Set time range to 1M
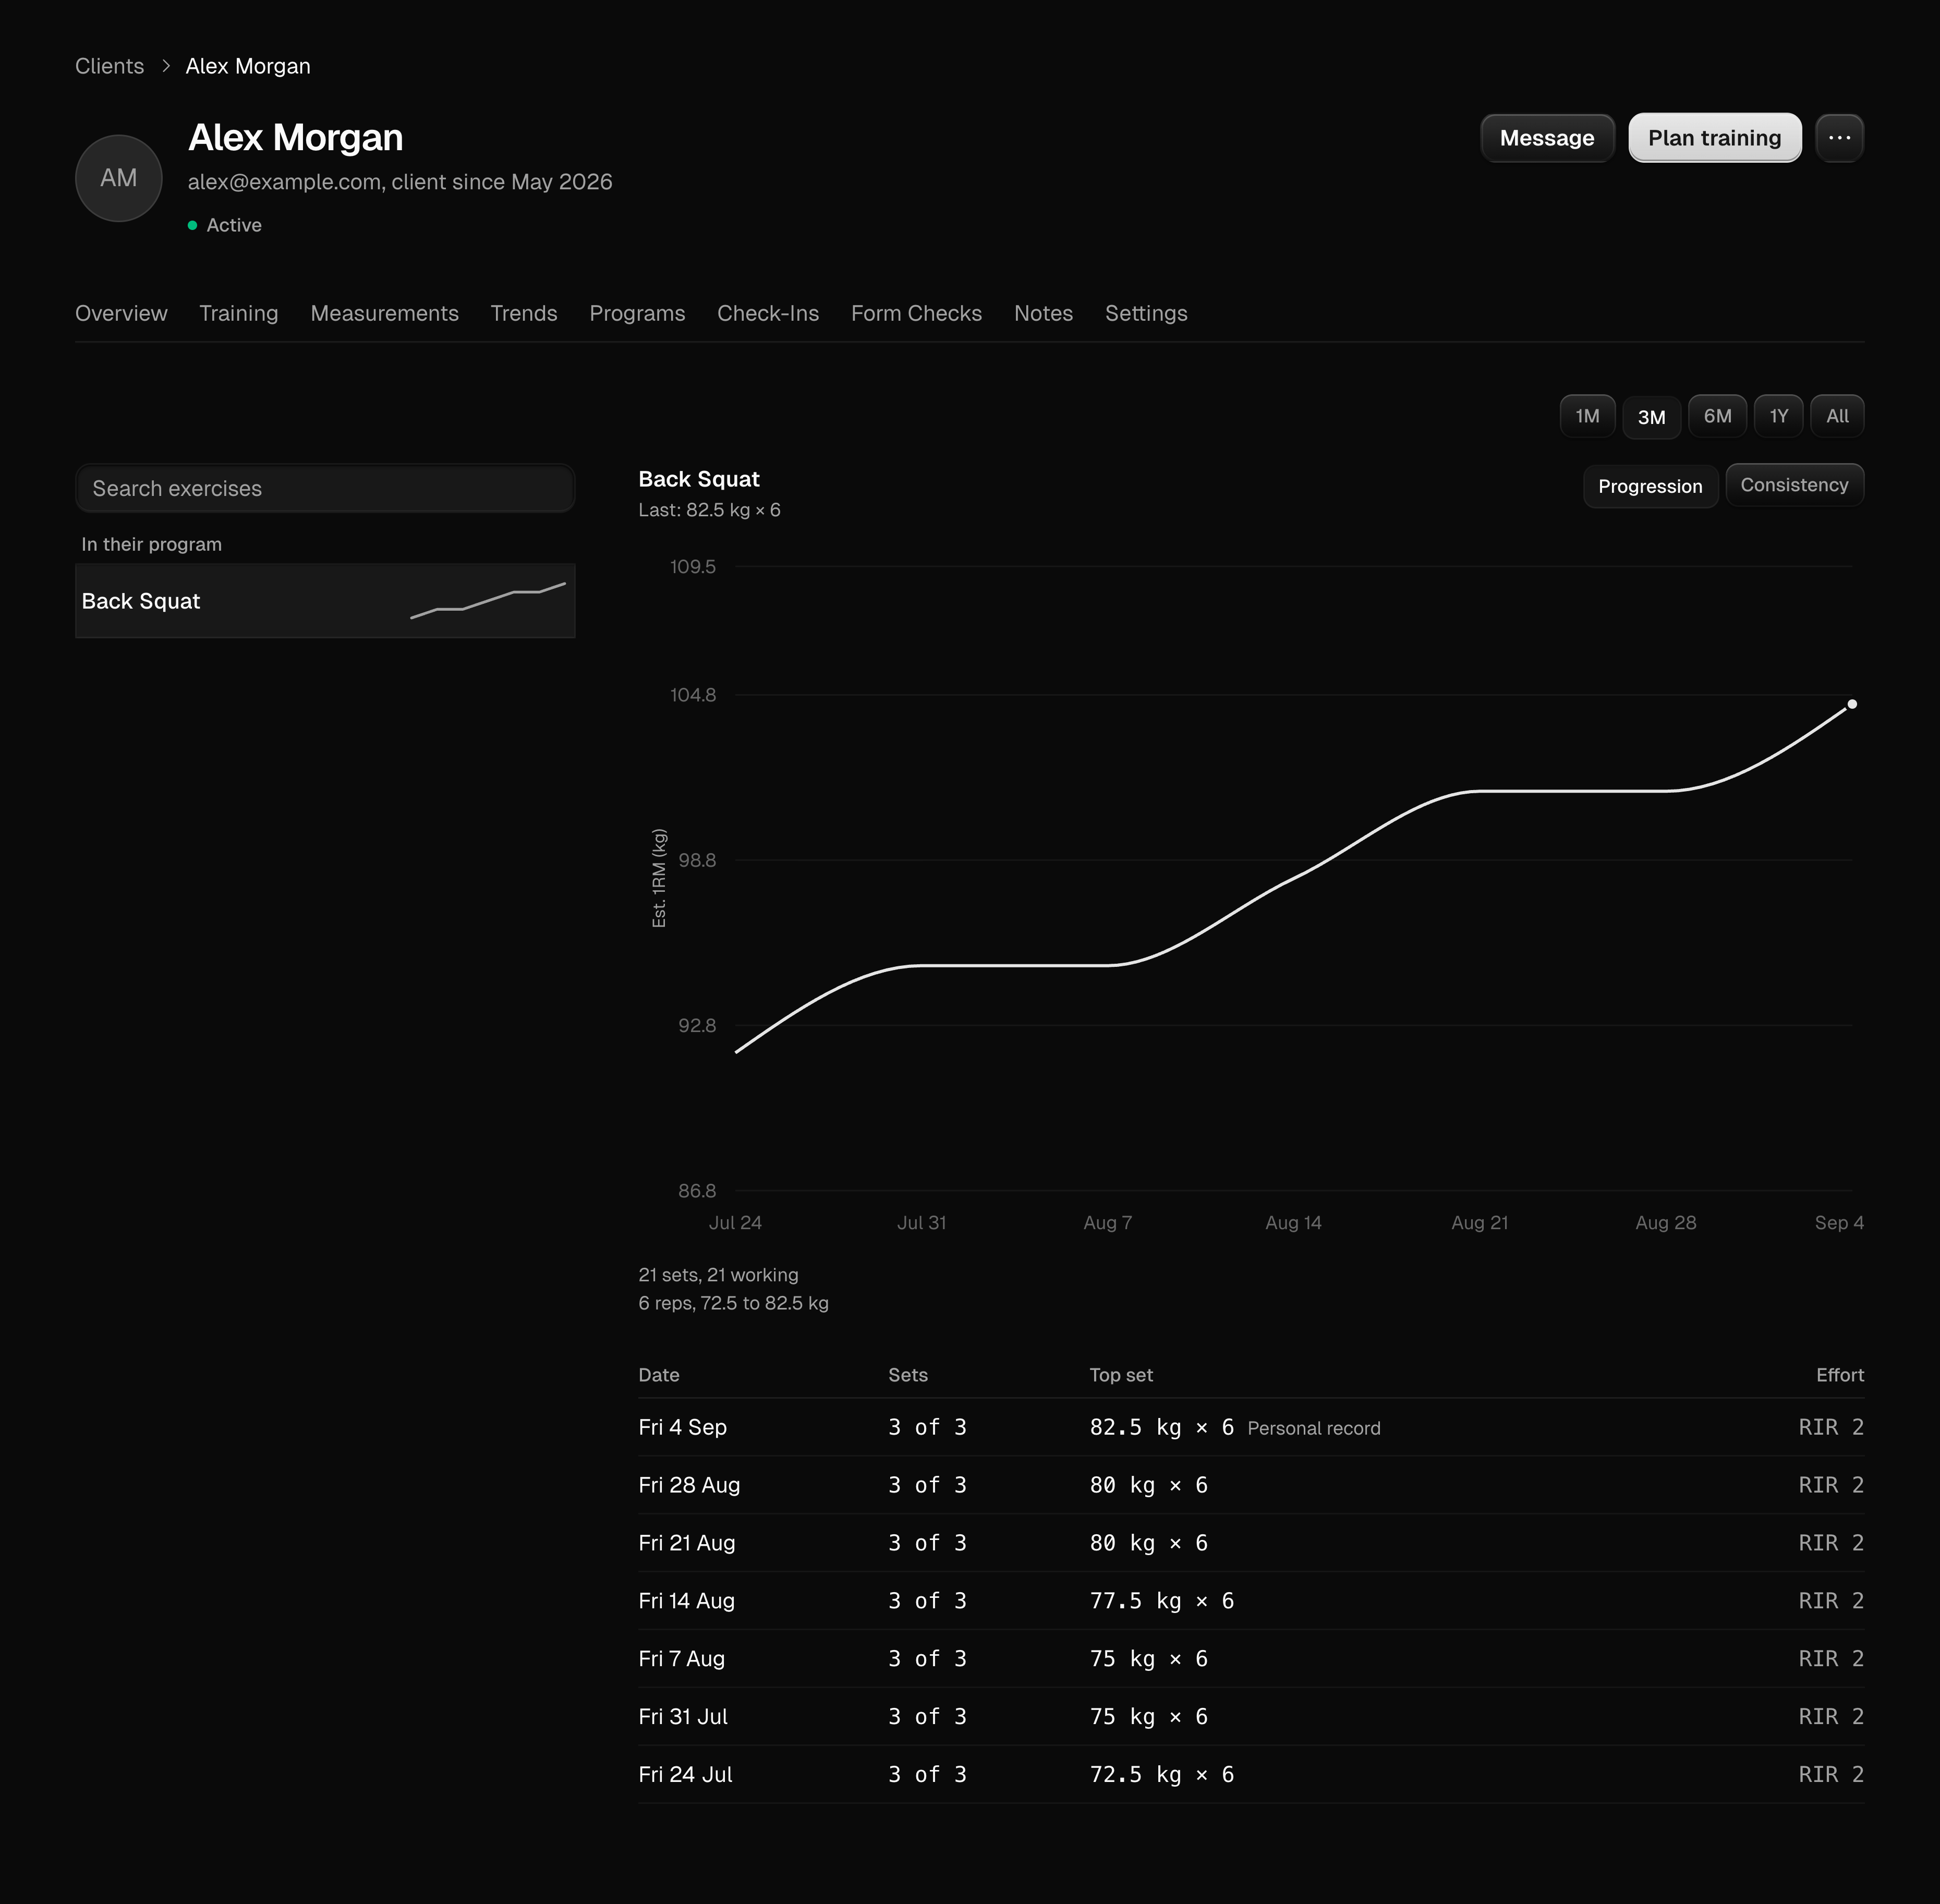Screen dimensions: 1940x1904 coord(1587,416)
